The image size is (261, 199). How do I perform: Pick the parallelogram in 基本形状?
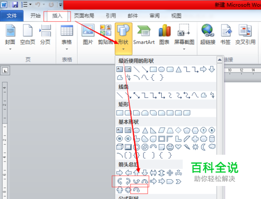[161, 130]
